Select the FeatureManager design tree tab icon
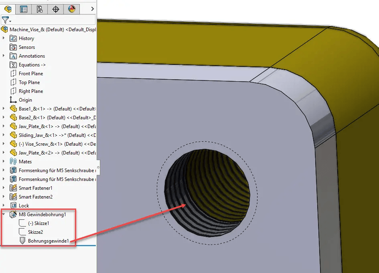Viewport: 379px width, 273px height. click(x=8, y=9)
